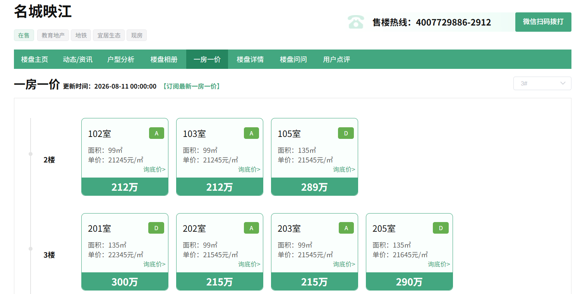Click 询底价 on the 205室 card
573x294 pixels.
pyautogui.click(x=439, y=264)
